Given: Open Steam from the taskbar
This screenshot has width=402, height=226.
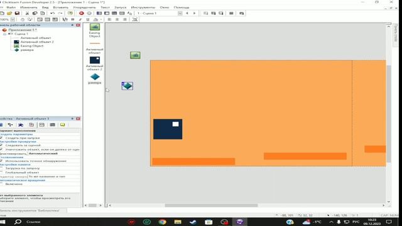Looking at the screenshot, I should [x=193, y=222].
